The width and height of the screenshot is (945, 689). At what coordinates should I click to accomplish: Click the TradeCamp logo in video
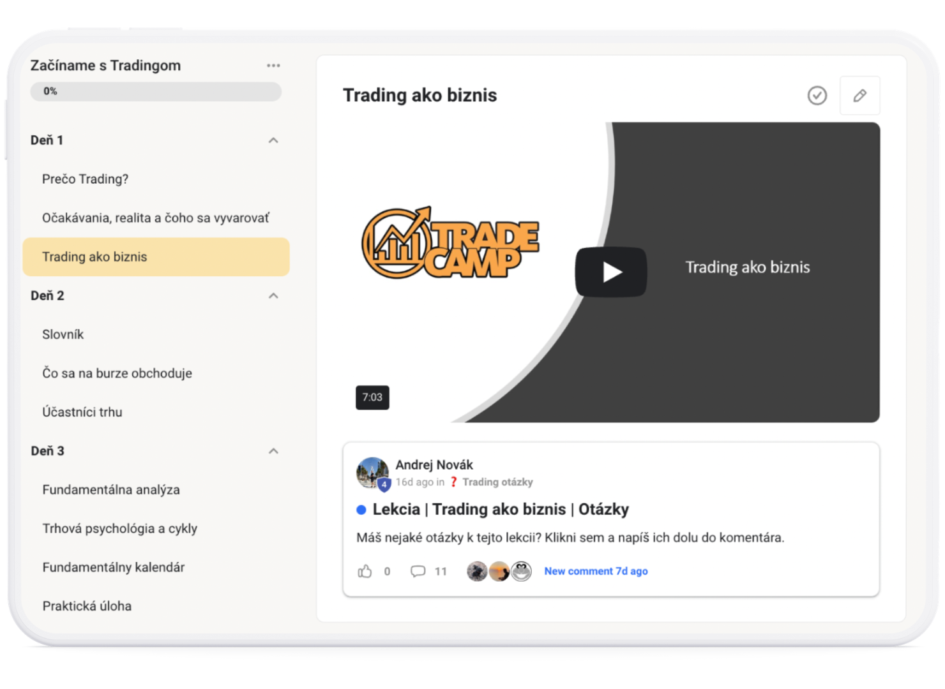451,242
